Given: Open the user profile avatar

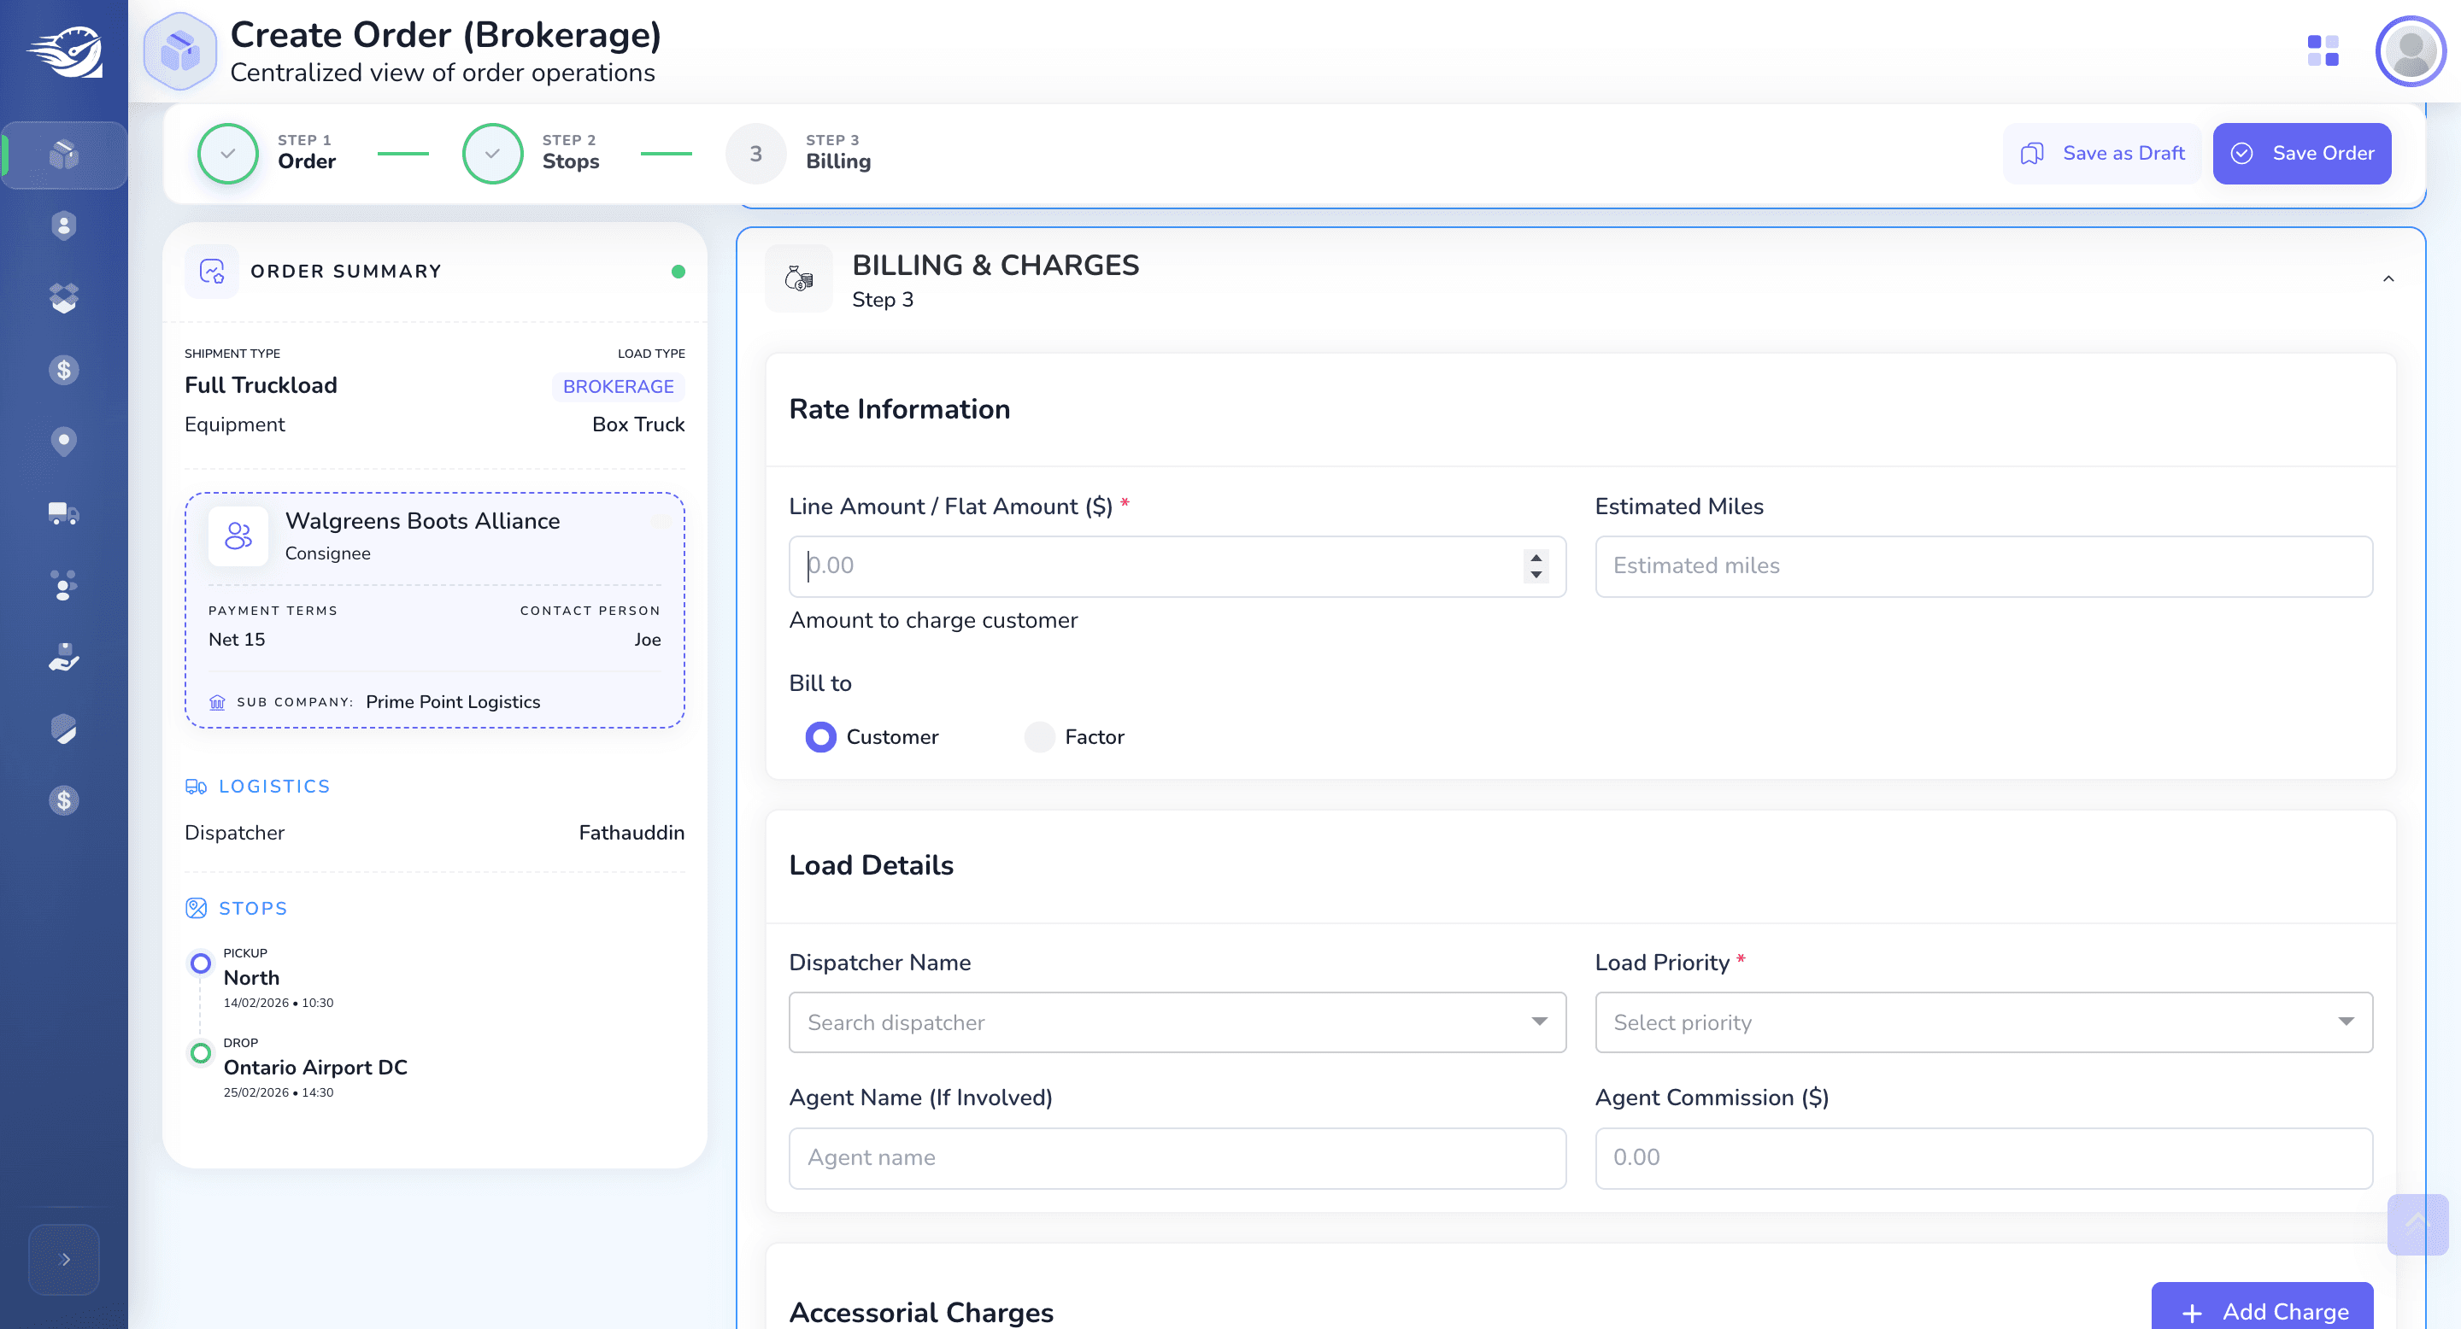Looking at the screenshot, I should (x=2410, y=51).
